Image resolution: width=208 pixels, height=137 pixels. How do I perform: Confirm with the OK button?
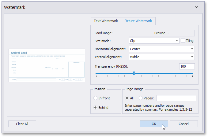[154, 124]
